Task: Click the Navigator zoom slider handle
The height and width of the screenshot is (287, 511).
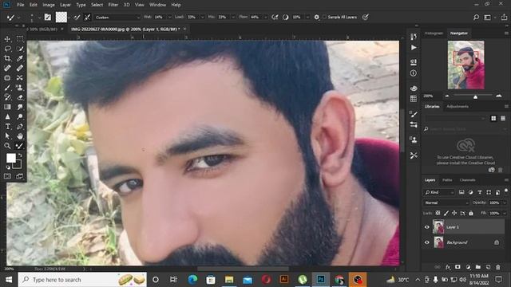Action: (475, 96)
